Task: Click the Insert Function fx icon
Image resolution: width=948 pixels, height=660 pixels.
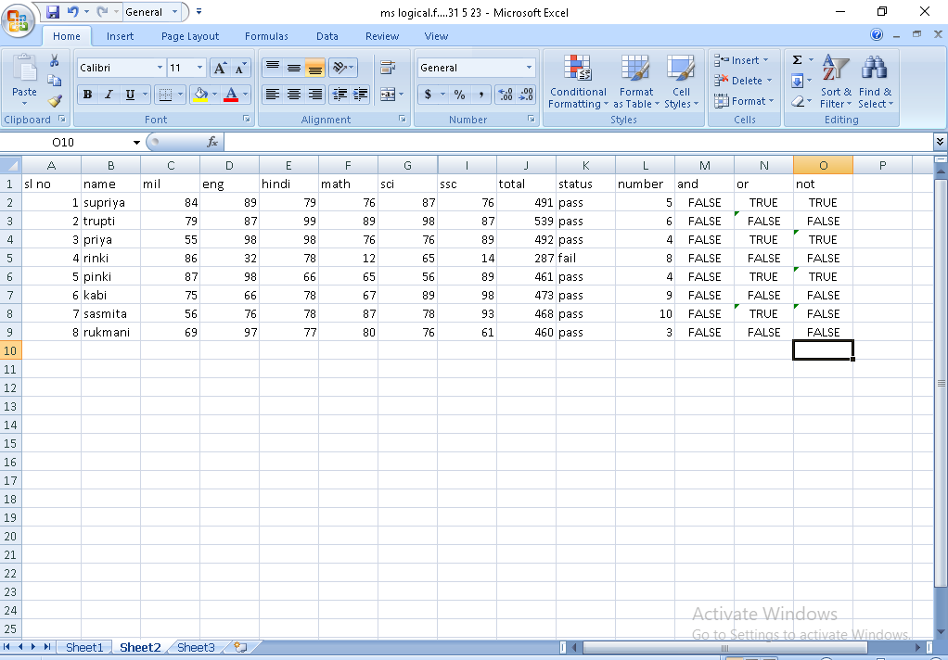Action: click(212, 142)
